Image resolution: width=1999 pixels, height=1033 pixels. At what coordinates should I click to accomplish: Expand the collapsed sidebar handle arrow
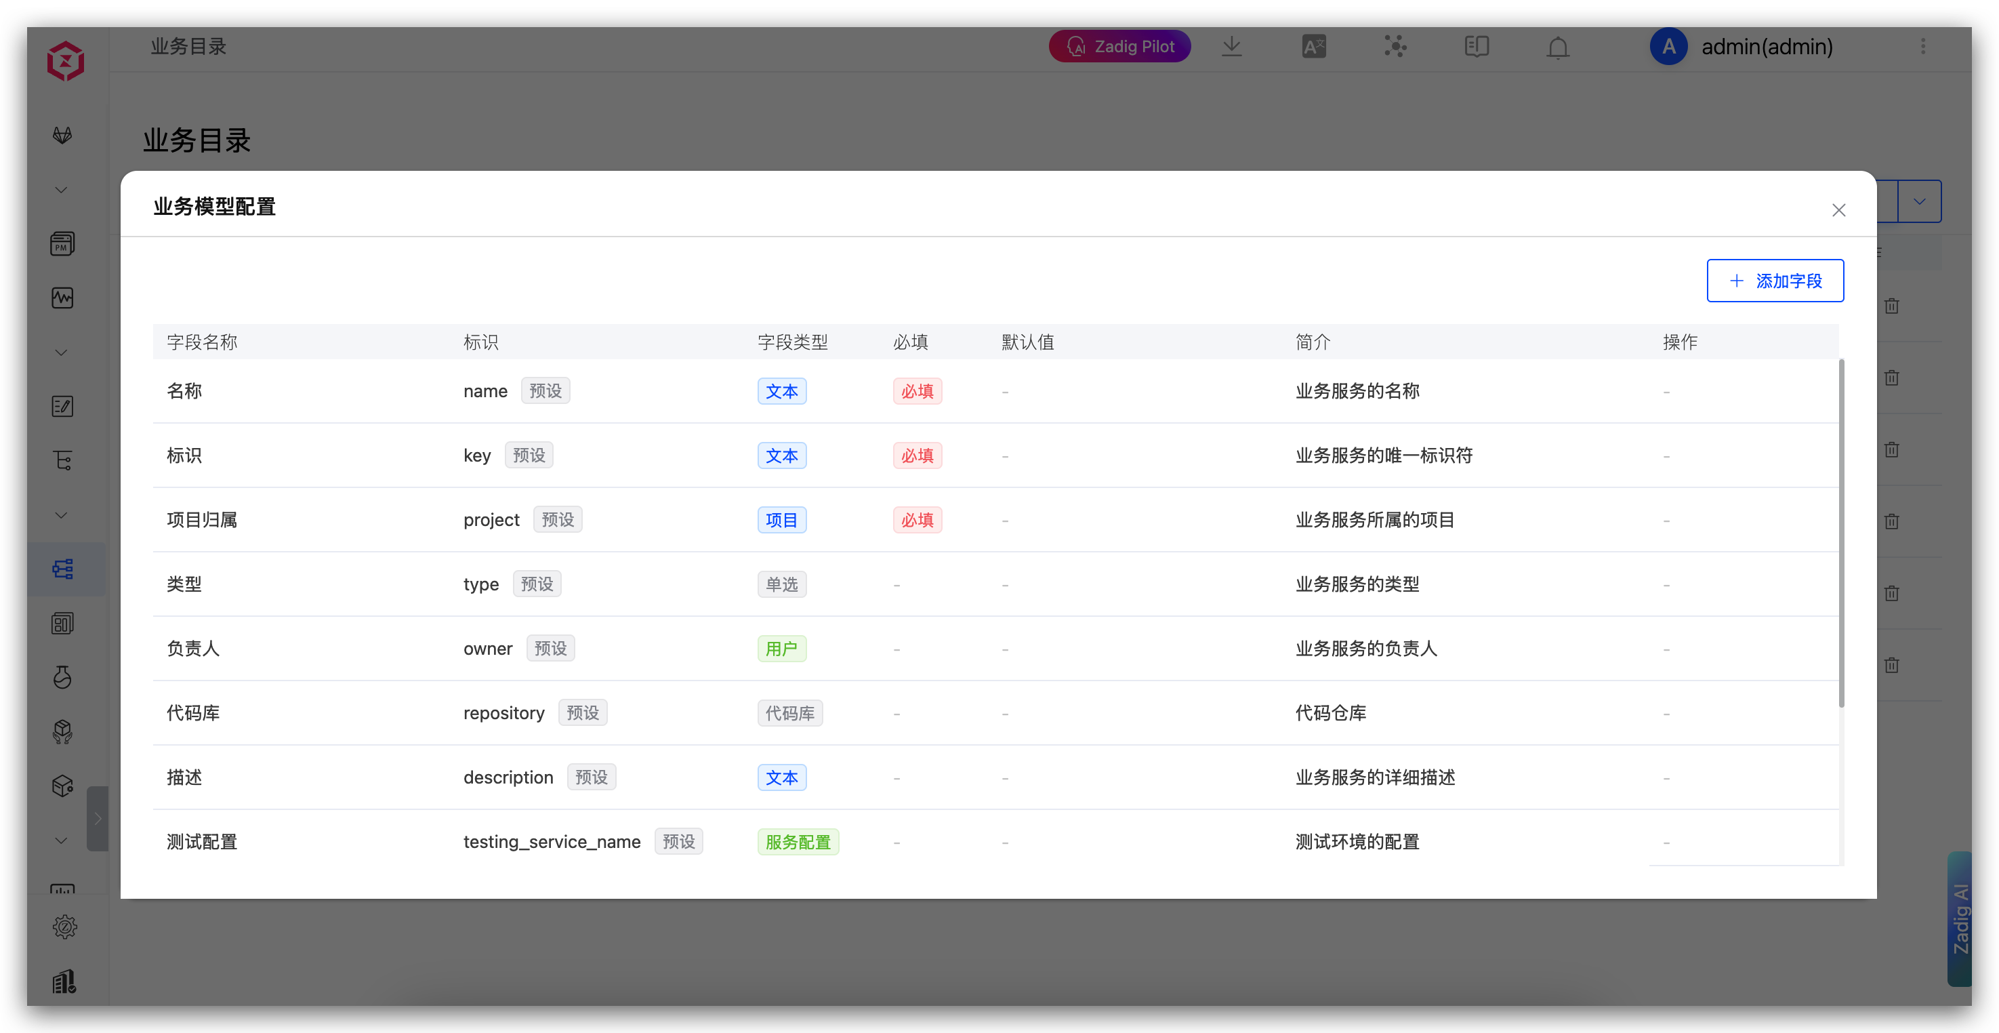pos(98,818)
